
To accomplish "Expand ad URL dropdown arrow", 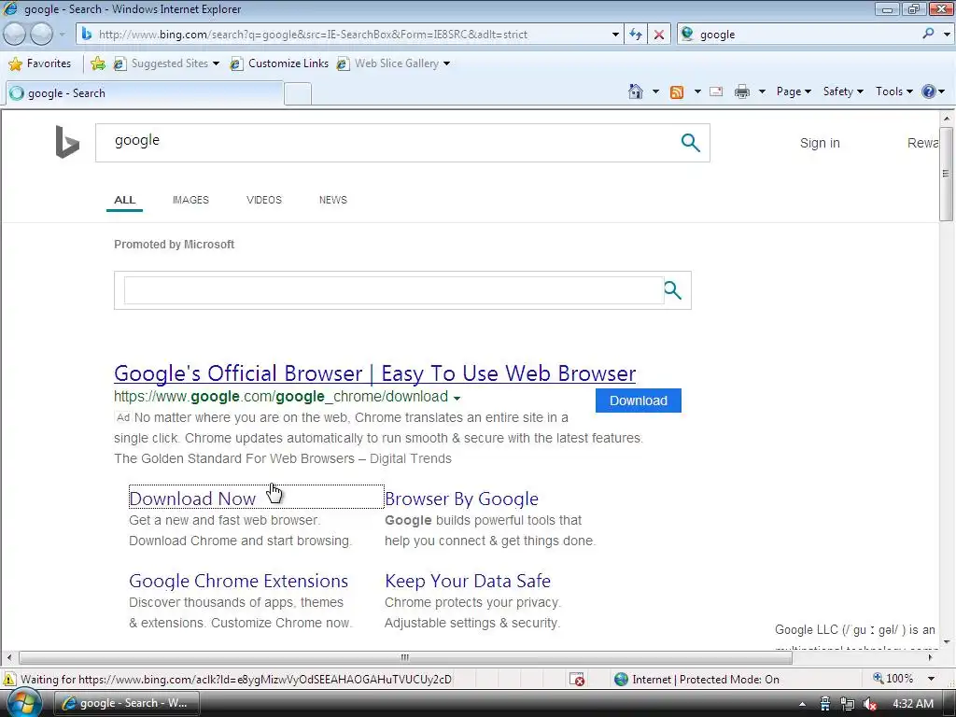I will point(457,398).
